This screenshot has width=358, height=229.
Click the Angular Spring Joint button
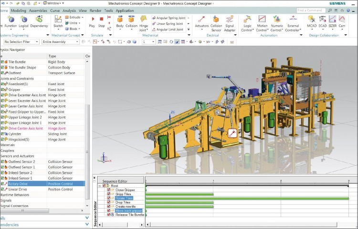(x=171, y=18)
